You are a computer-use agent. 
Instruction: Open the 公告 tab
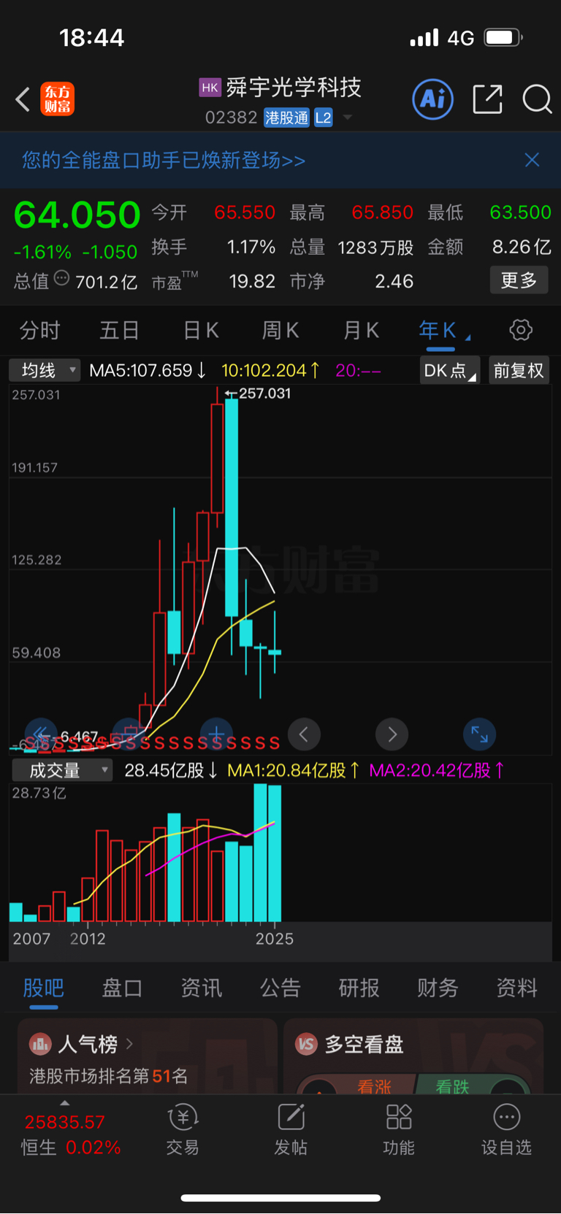click(280, 988)
